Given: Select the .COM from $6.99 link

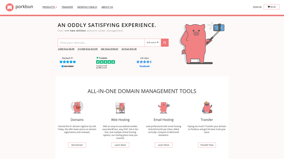Looking at the screenshot, I should pyautogui.click(x=66, y=49).
